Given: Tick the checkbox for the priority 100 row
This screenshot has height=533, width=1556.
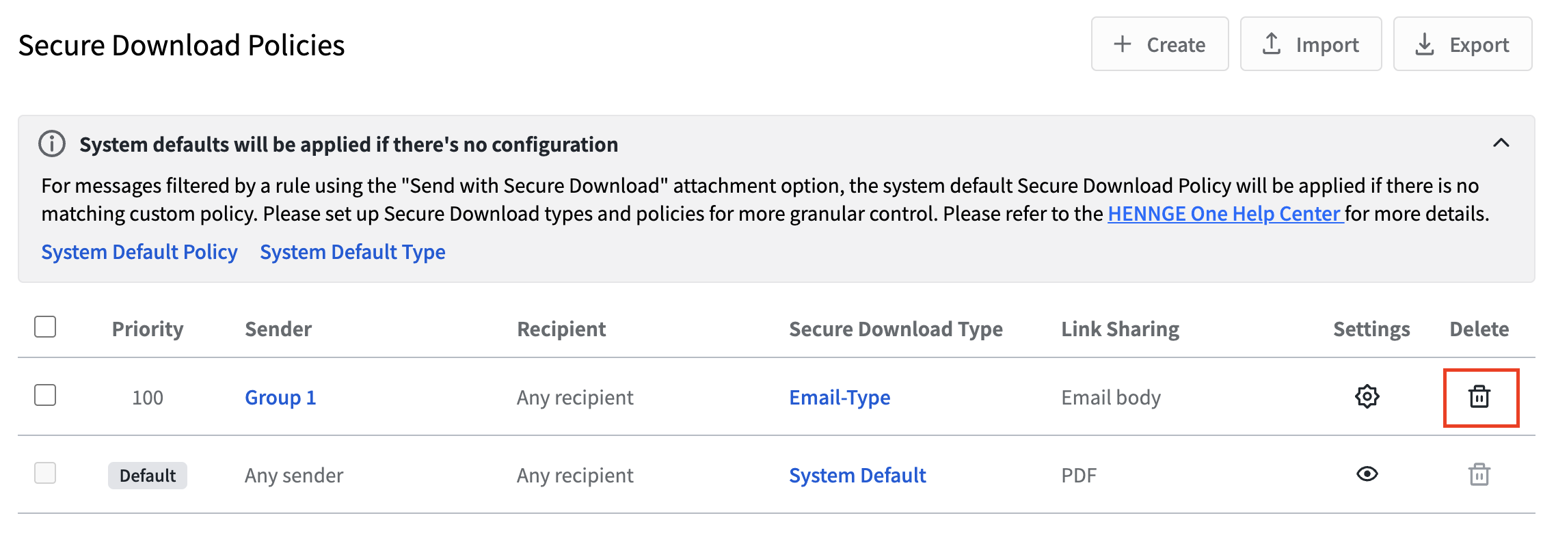Looking at the screenshot, I should coord(45,395).
